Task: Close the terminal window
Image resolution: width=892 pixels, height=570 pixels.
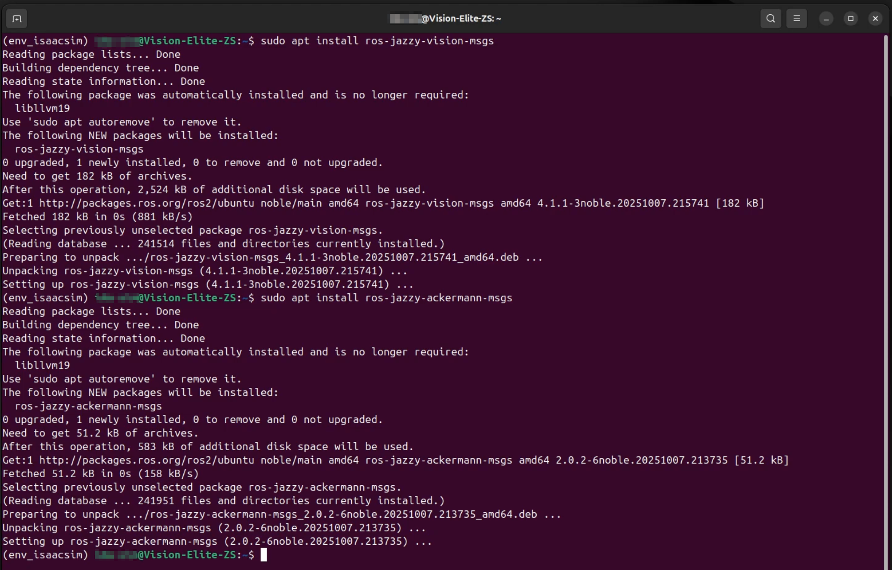Action: 875,18
